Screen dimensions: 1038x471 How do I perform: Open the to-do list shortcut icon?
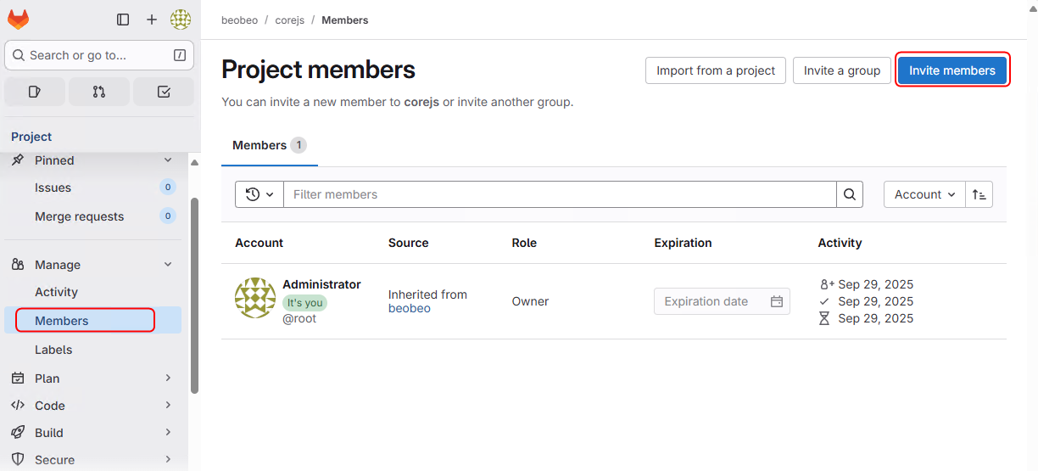[164, 92]
